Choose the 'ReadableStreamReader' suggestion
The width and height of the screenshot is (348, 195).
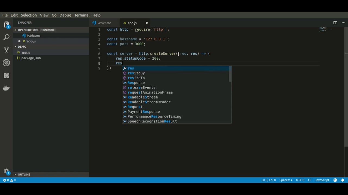coord(176,102)
